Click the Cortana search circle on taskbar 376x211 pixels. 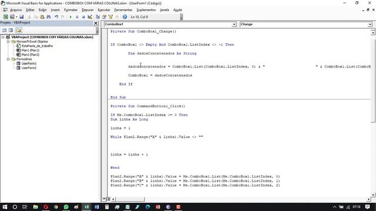tap(15, 207)
